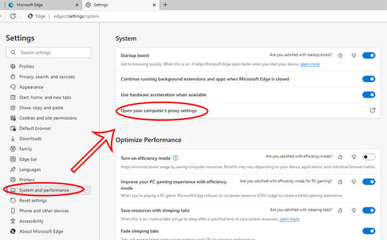387x240 pixels.
Task: Click Learn more link under sleeping tabs
Action: point(289,219)
